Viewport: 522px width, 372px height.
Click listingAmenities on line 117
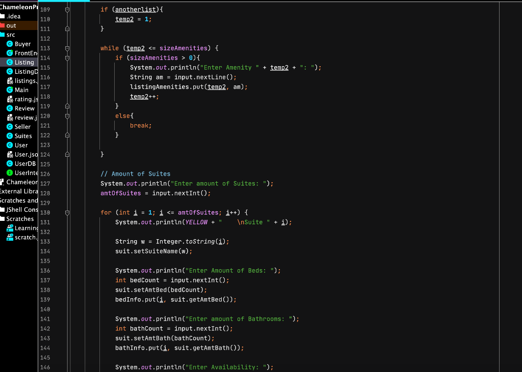pos(160,87)
